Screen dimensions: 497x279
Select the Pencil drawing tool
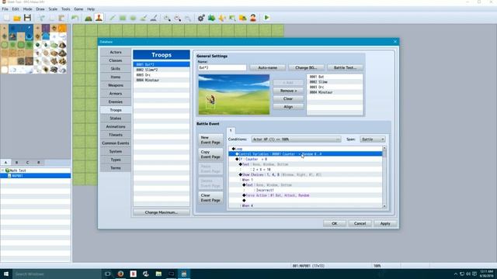click(112, 18)
